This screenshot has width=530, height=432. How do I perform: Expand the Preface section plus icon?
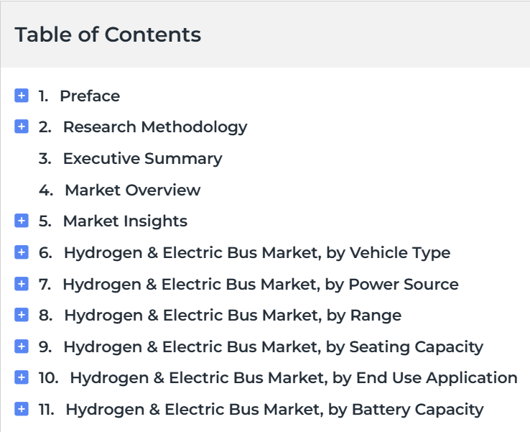tap(22, 96)
